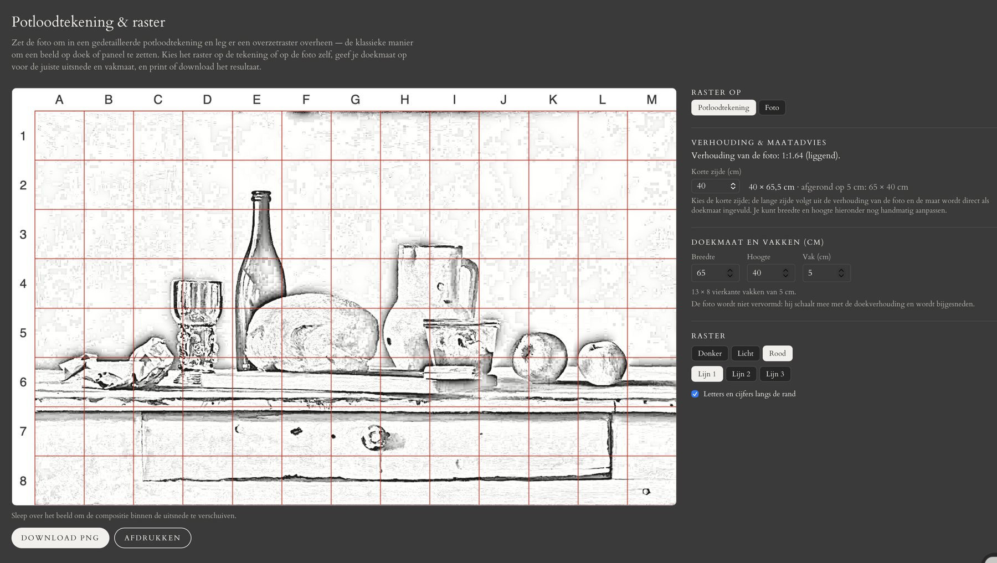Click the row number 8 on the grid

coord(23,481)
